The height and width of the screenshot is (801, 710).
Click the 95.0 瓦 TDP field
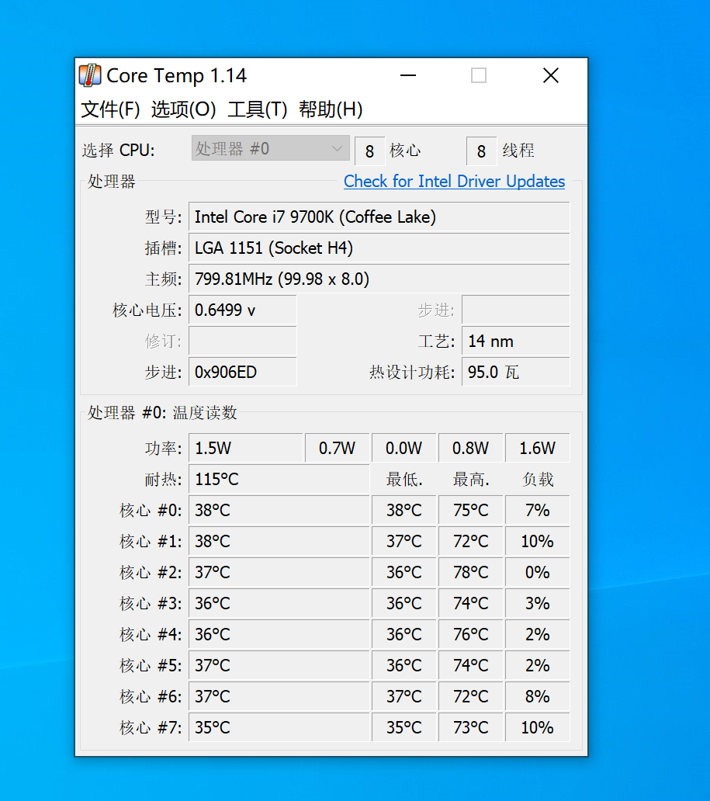[515, 372]
